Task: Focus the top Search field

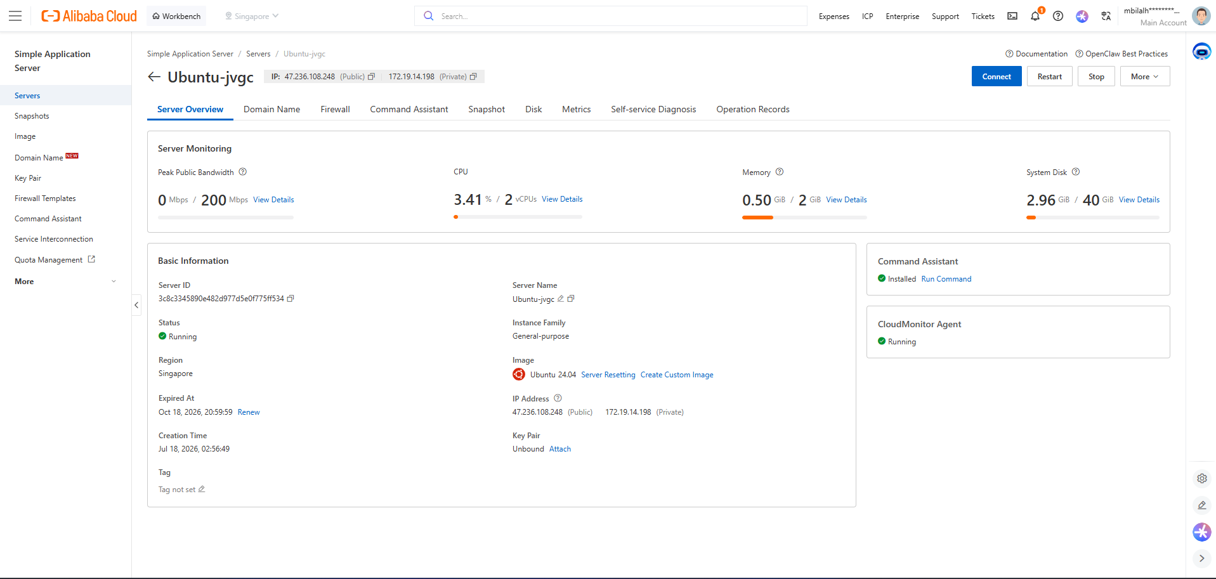Action: pyautogui.click(x=611, y=16)
